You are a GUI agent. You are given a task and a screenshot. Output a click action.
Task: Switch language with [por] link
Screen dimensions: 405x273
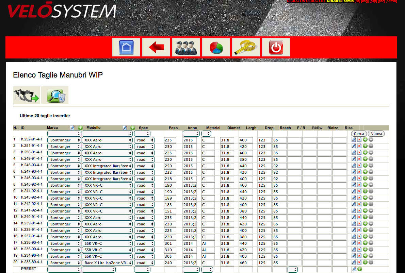(x=381, y=1)
